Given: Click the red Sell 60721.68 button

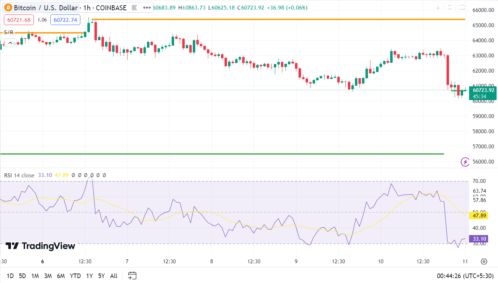Looking at the screenshot, I should pos(18,20).
